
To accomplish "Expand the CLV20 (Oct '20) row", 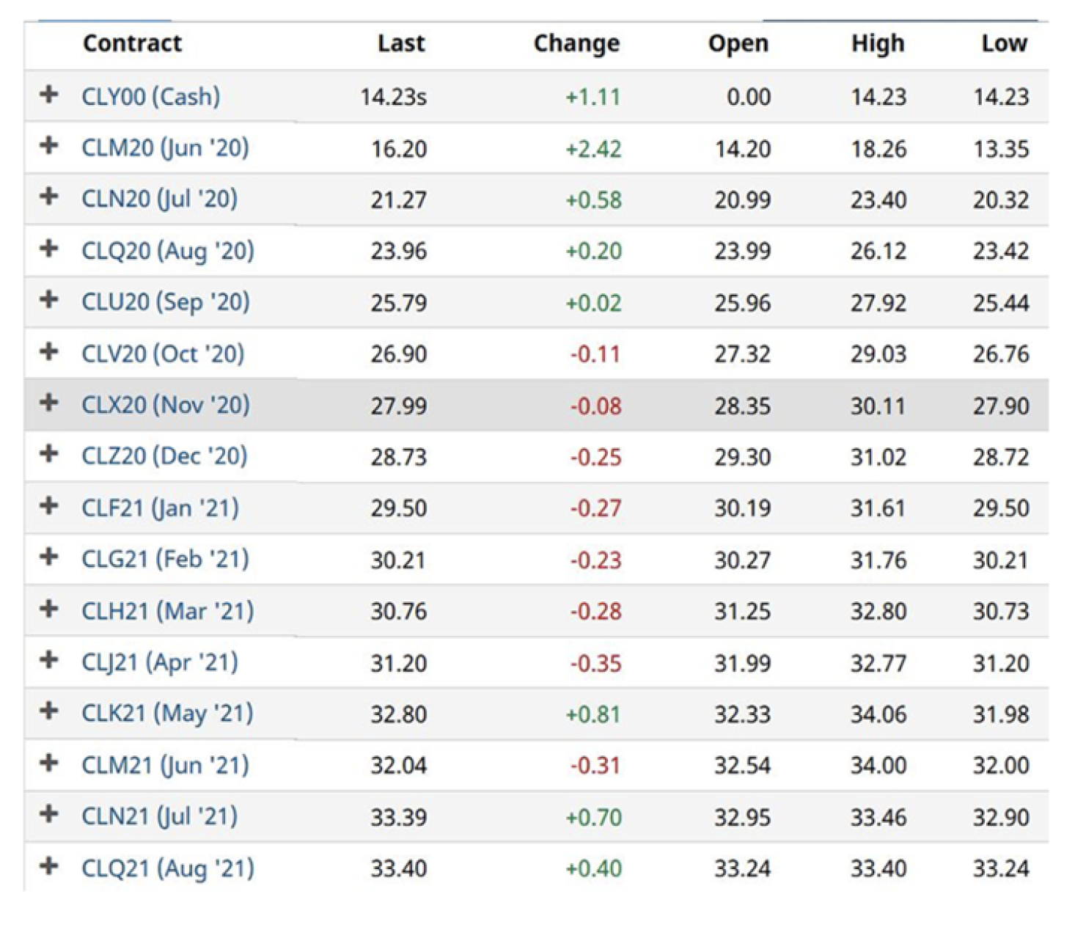I will [x=49, y=351].
